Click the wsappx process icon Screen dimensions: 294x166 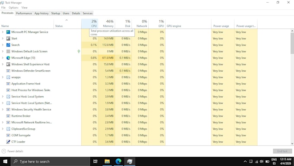pos(8,77)
